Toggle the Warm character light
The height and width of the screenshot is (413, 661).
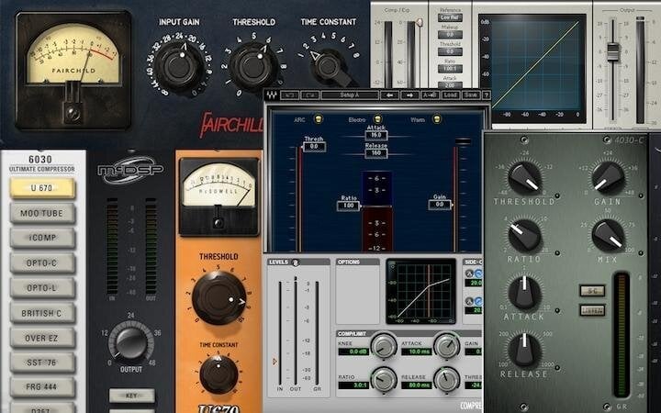437,119
